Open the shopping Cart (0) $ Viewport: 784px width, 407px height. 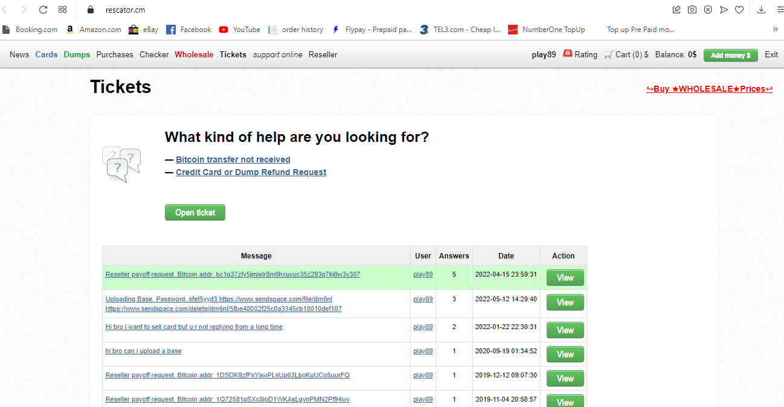pos(626,54)
